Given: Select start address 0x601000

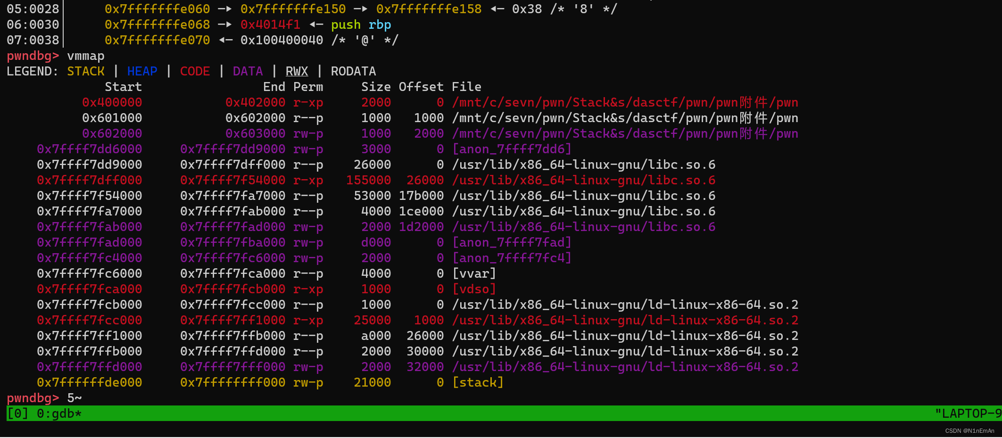Looking at the screenshot, I should [x=112, y=118].
